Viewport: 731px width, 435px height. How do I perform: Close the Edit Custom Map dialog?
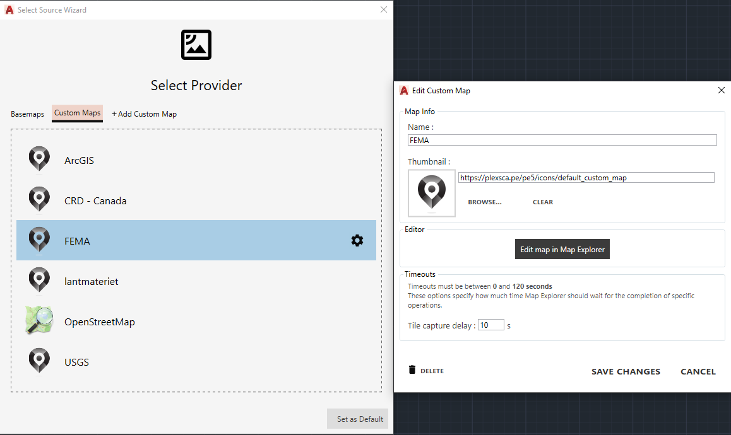click(x=721, y=90)
